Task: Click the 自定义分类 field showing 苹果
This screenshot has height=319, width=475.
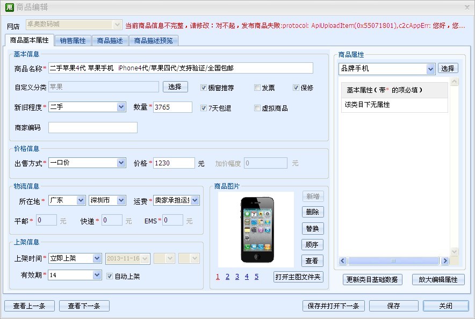Action: coord(104,87)
